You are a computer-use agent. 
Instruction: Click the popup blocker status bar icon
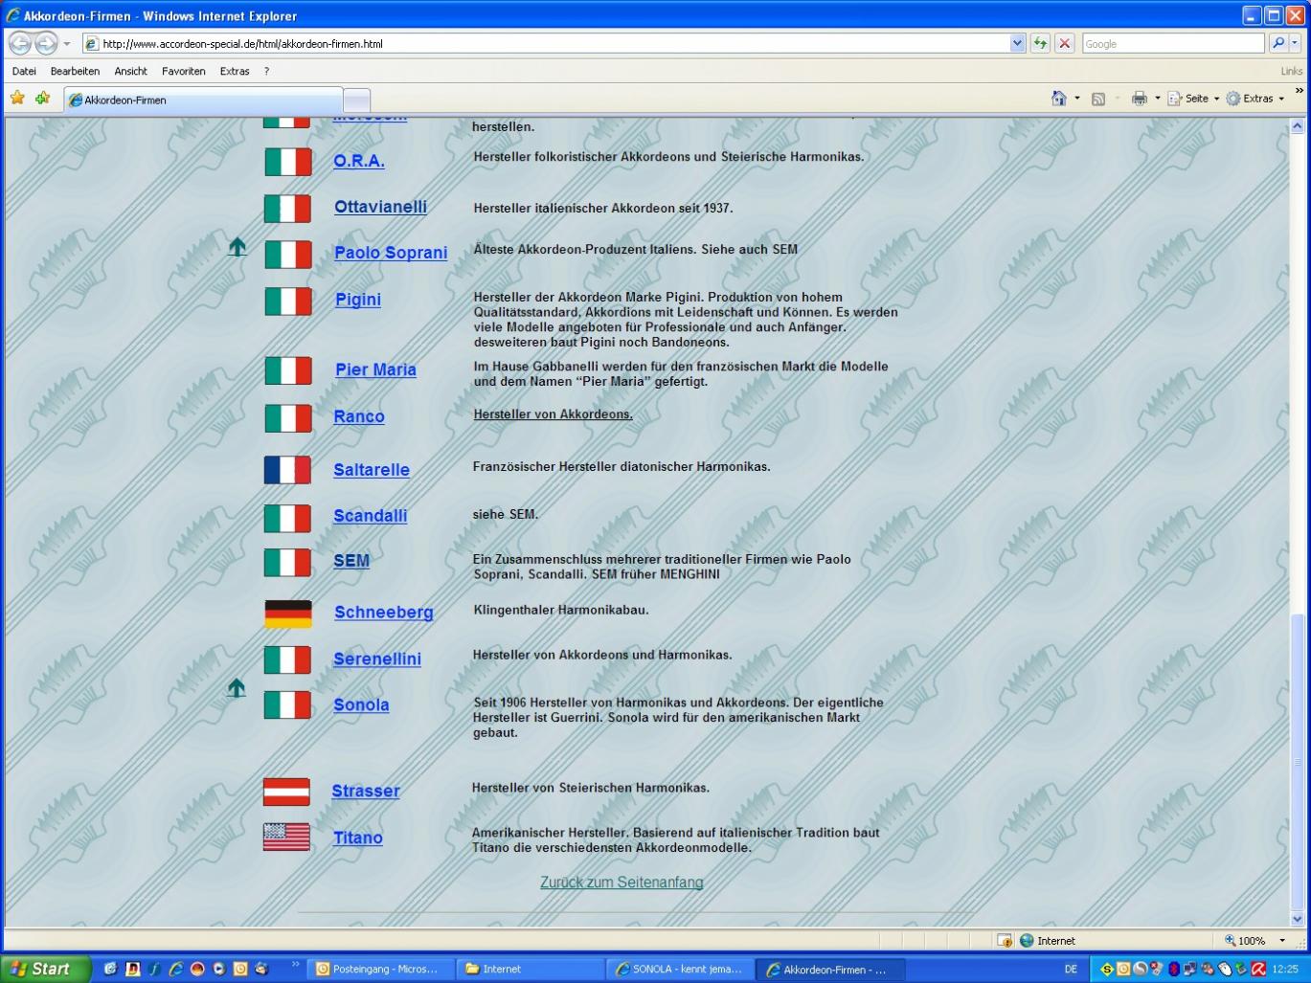pyautogui.click(x=1005, y=941)
